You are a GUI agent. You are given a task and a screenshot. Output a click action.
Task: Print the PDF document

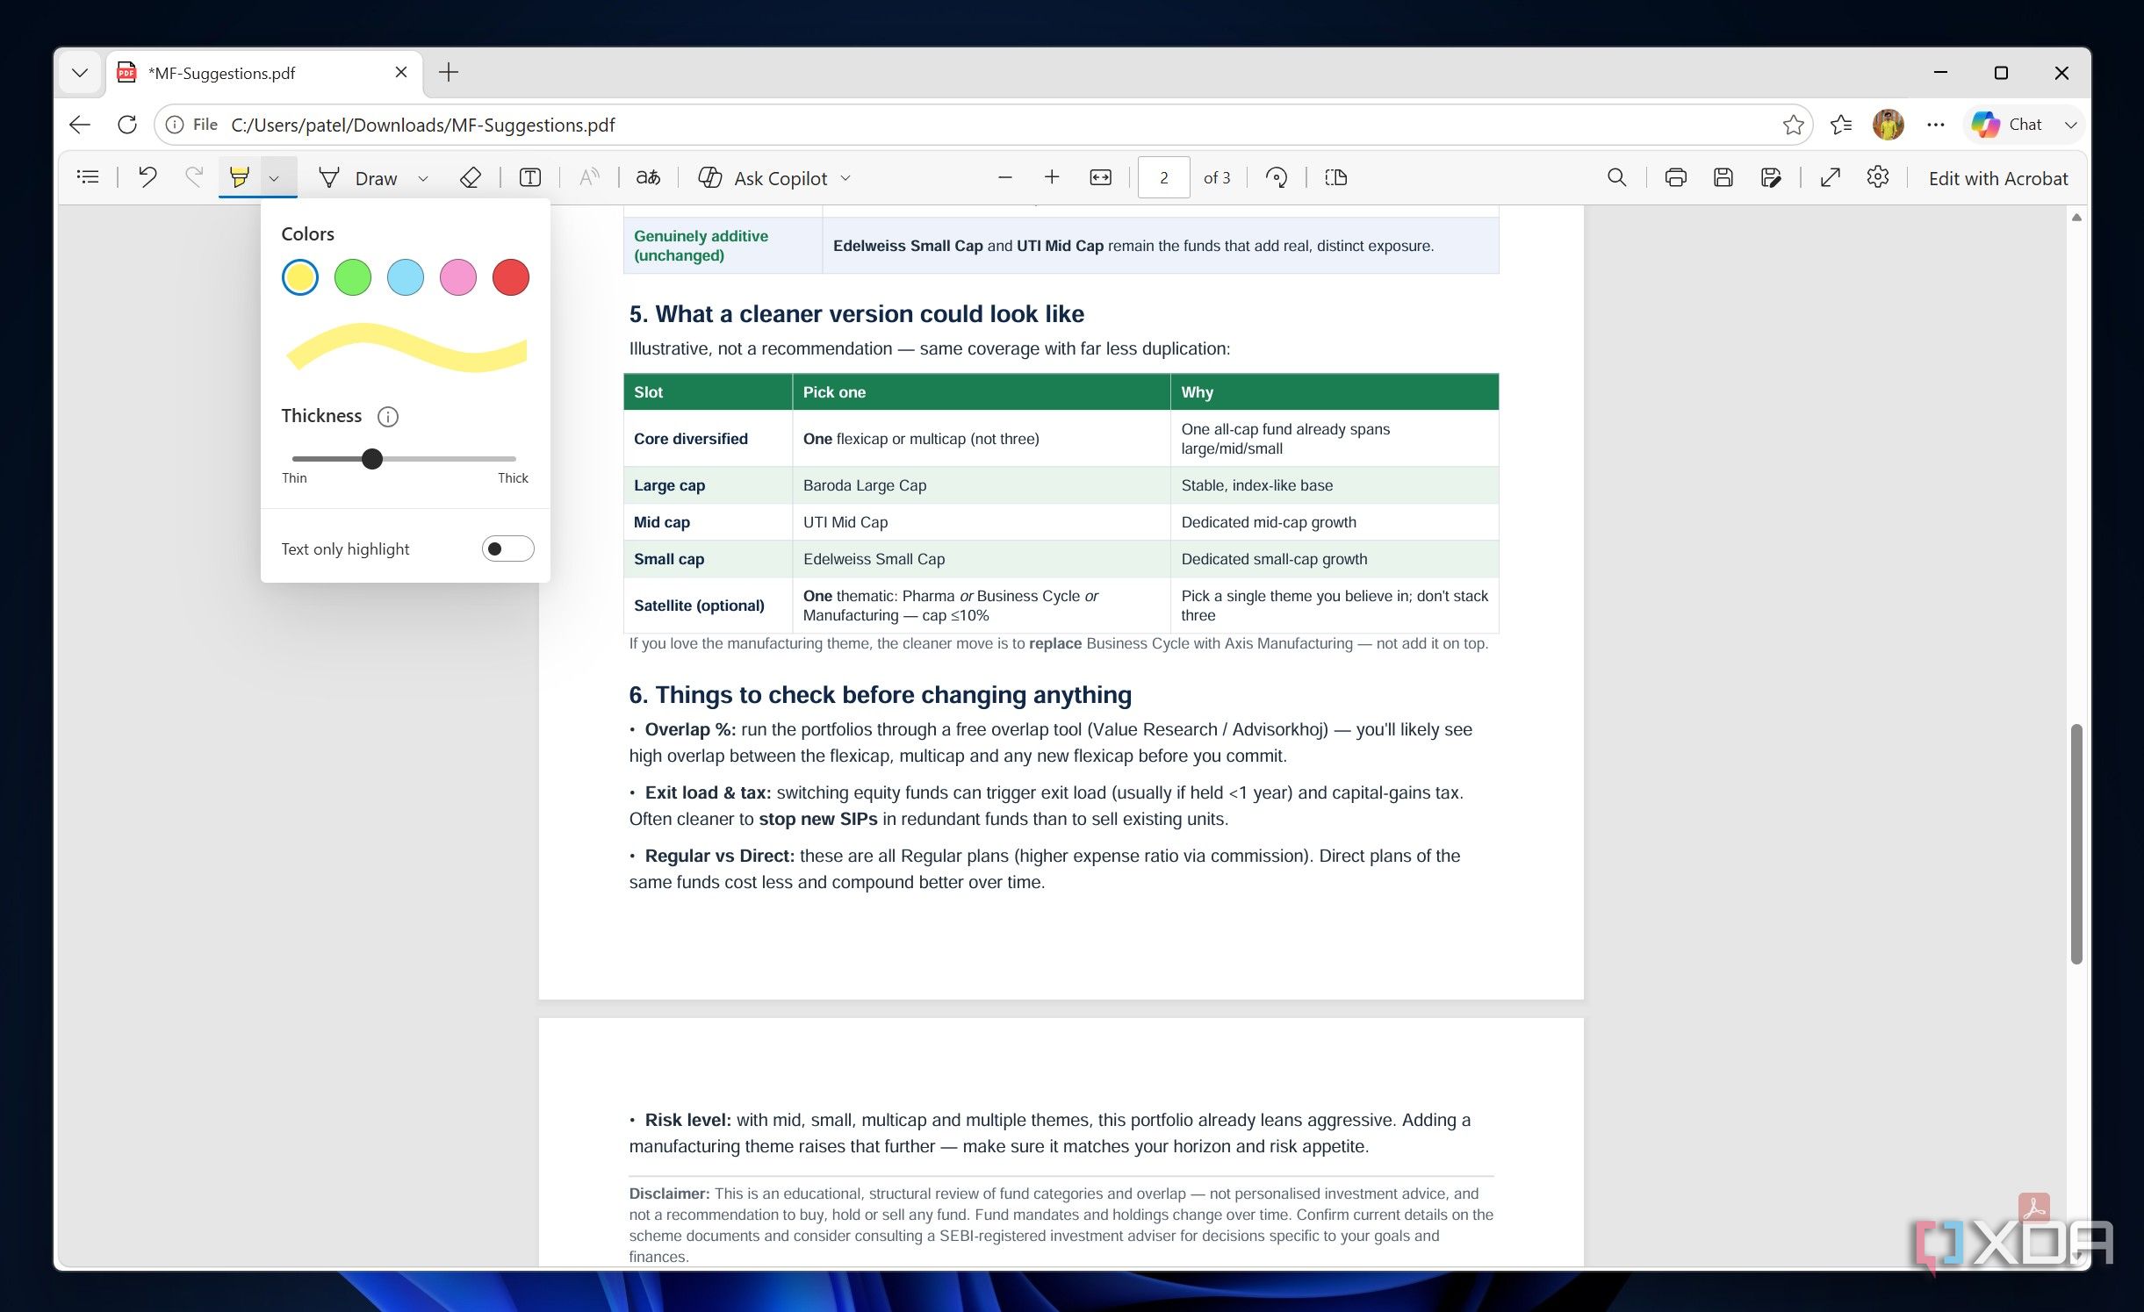tap(1675, 177)
